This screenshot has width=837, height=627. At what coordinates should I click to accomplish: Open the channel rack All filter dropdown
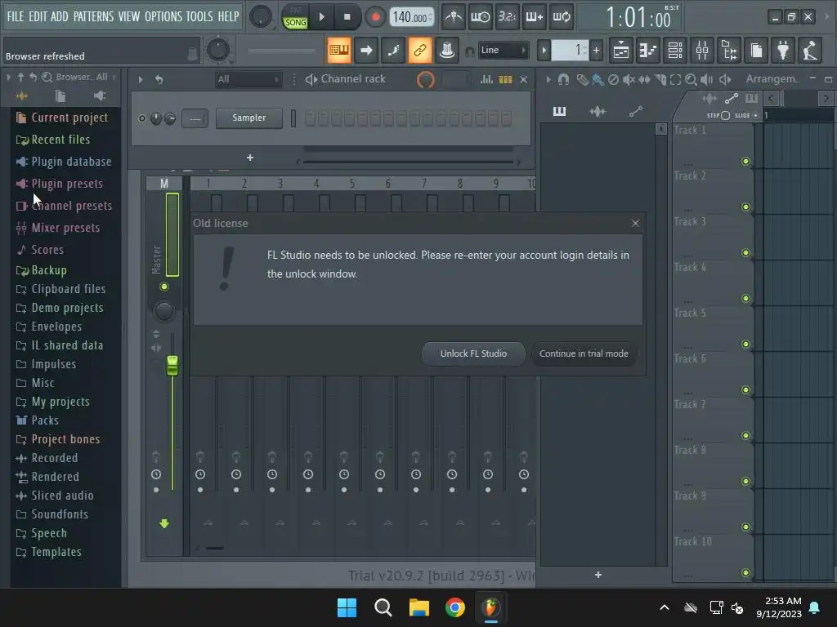coord(248,79)
